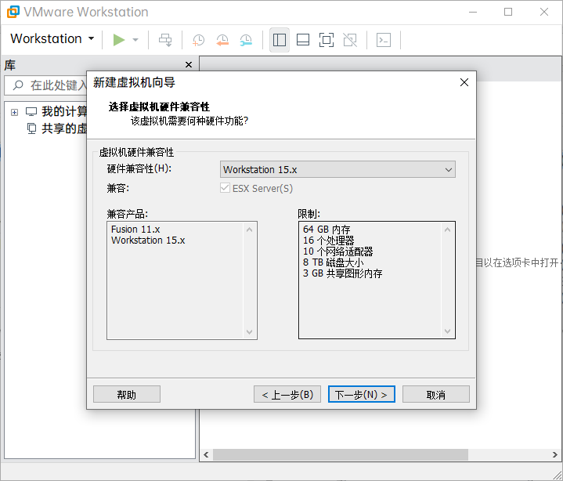563x481 pixels.
Task: Click the main pane scroll left arrow
Action: click(206, 455)
